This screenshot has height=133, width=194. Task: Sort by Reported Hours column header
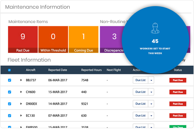coord(91,70)
